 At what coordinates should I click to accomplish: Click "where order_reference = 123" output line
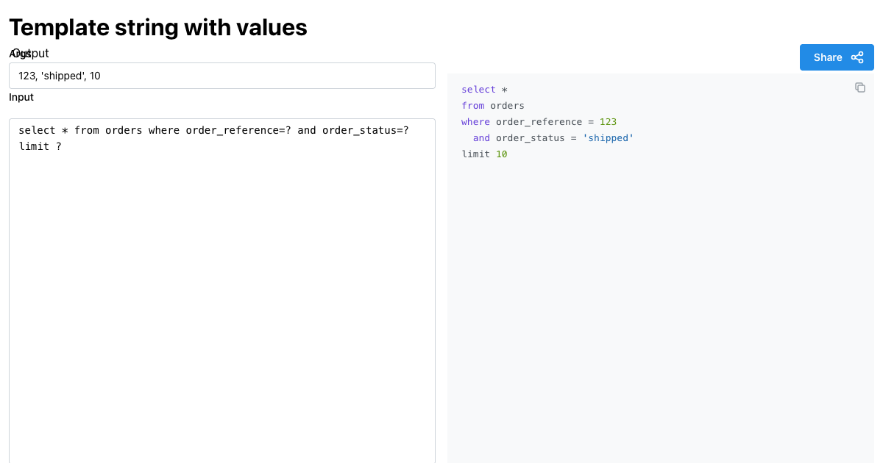point(539,122)
